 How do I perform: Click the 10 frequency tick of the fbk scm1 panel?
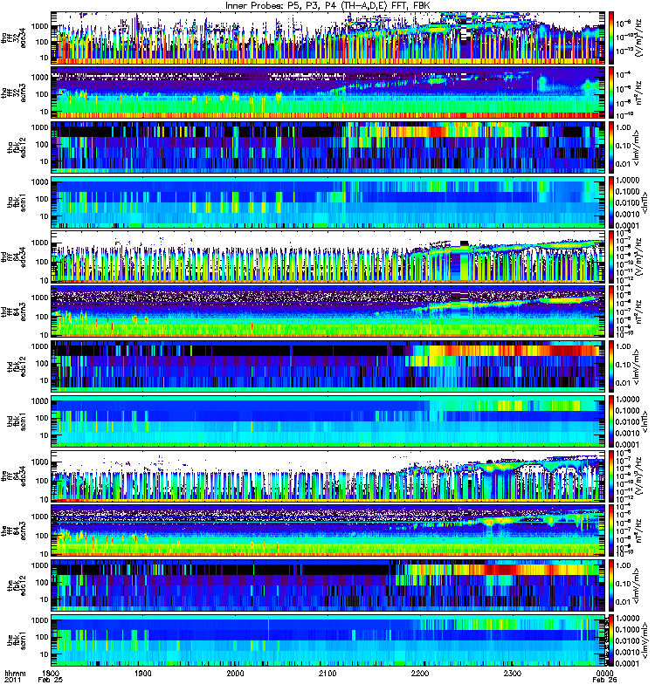[x=45, y=654]
